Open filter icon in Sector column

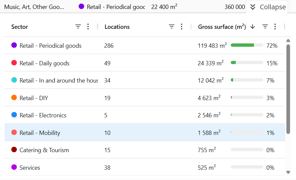pyautogui.click(x=78, y=27)
